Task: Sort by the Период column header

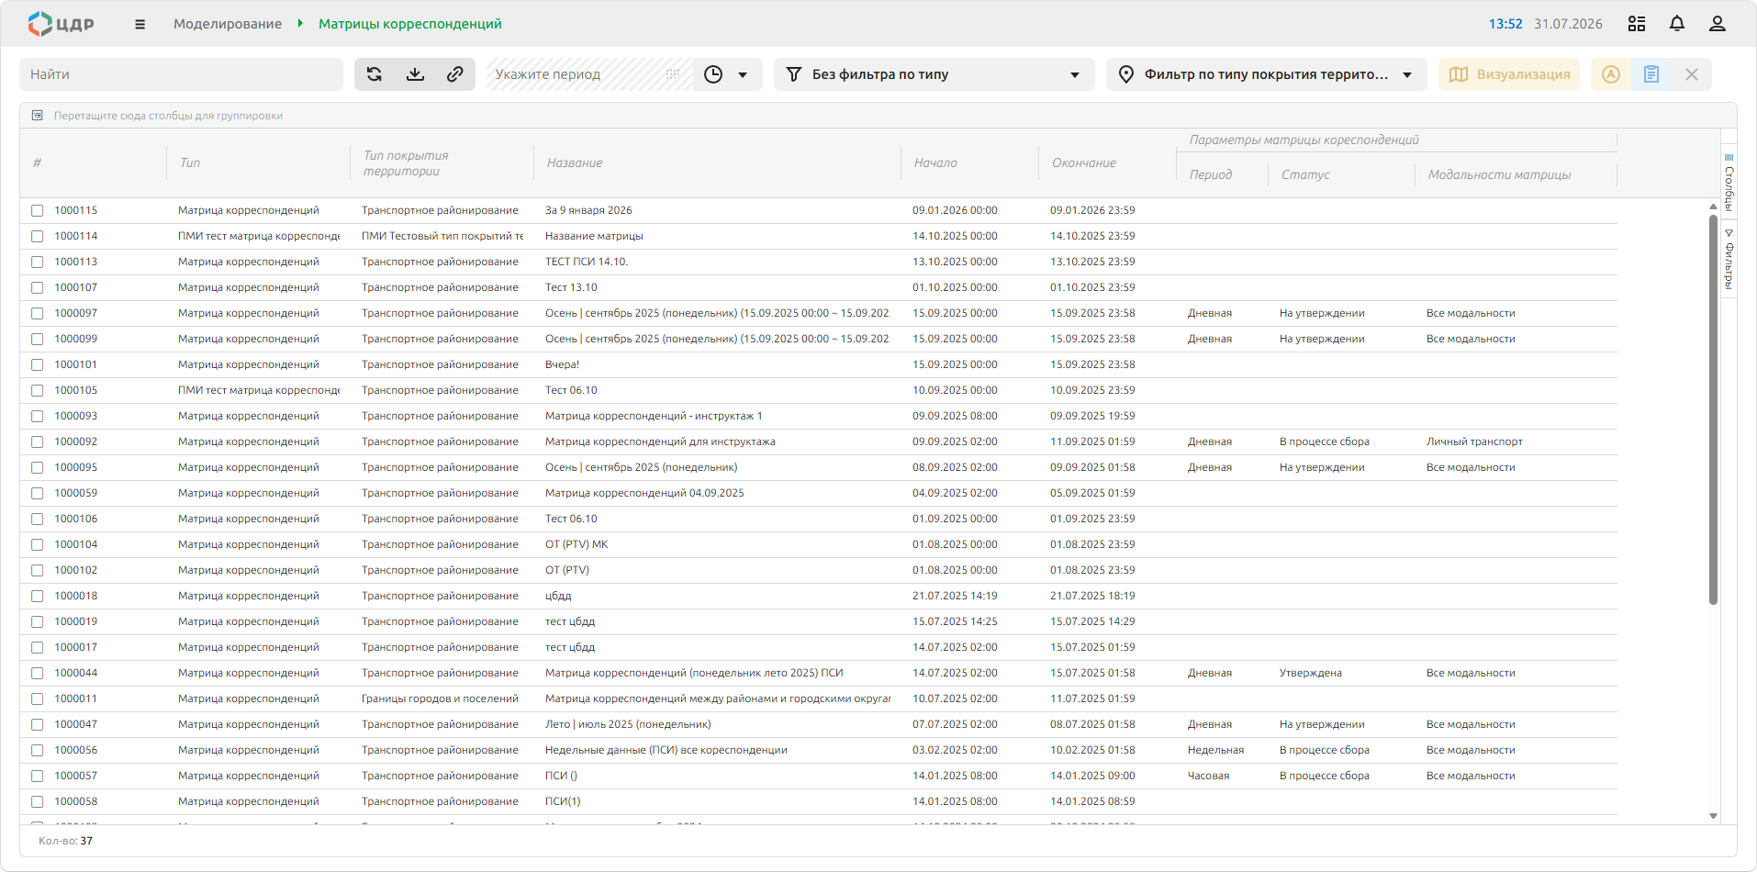Action: 1211,174
